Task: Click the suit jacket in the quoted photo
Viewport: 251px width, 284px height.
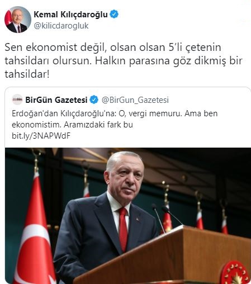Action: (105, 235)
